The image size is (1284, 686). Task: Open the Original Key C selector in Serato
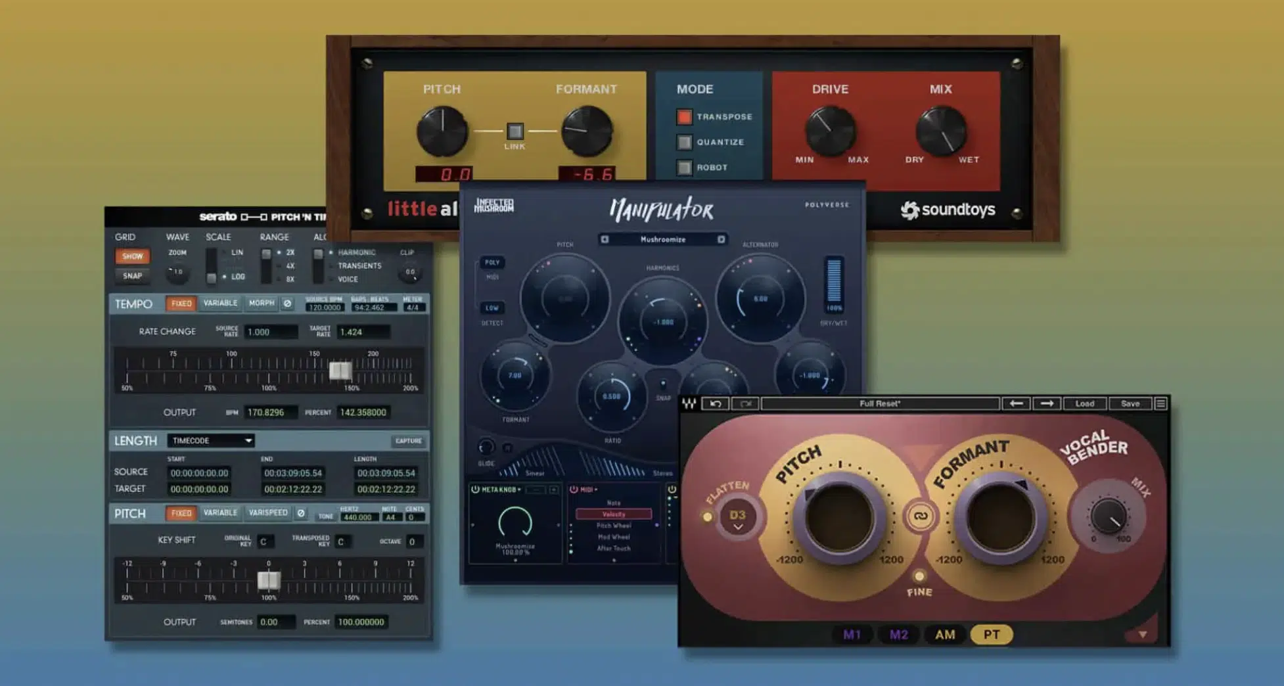[265, 541]
